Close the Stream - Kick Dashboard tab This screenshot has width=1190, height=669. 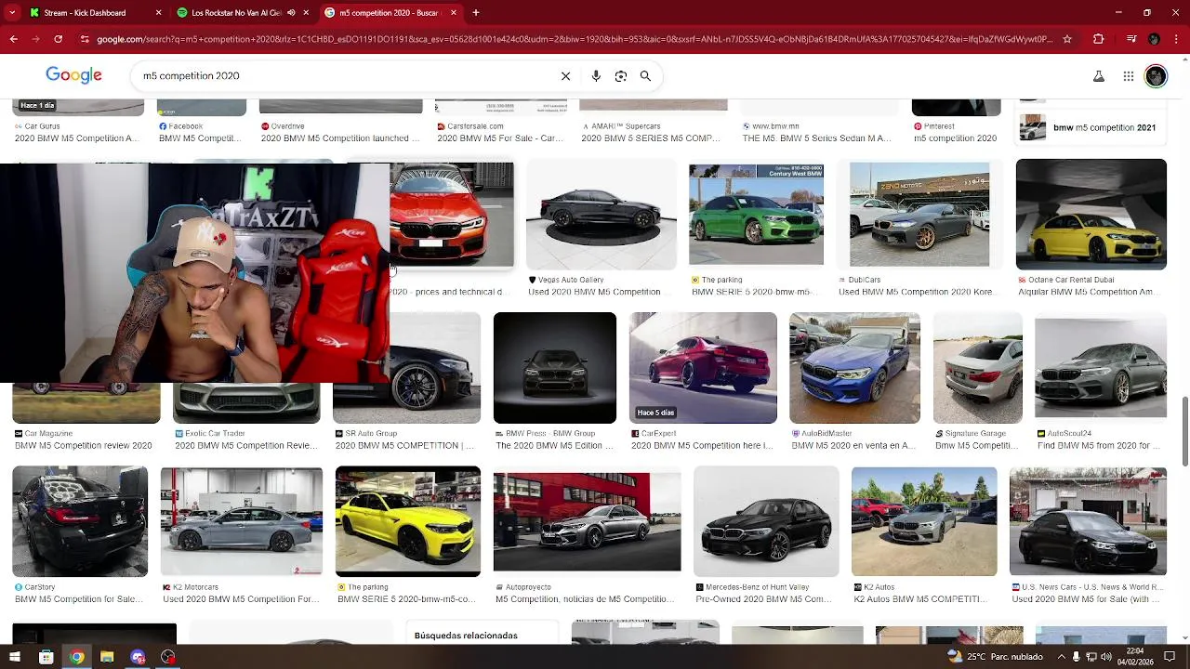(158, 13)
